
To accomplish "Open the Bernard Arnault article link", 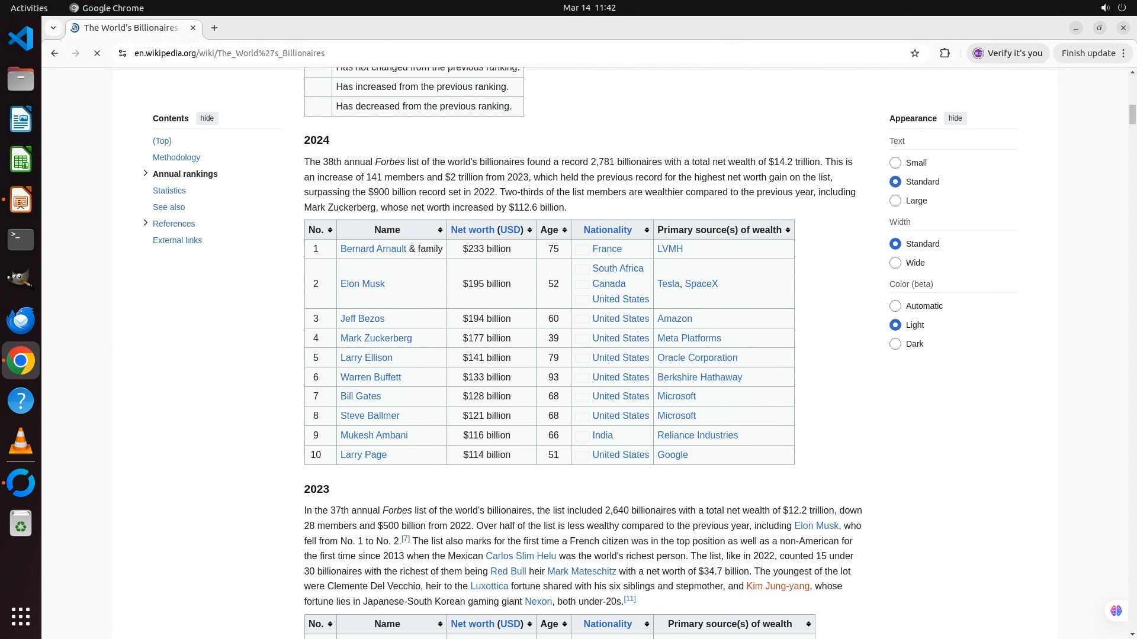I will click(x=373, y=249).
